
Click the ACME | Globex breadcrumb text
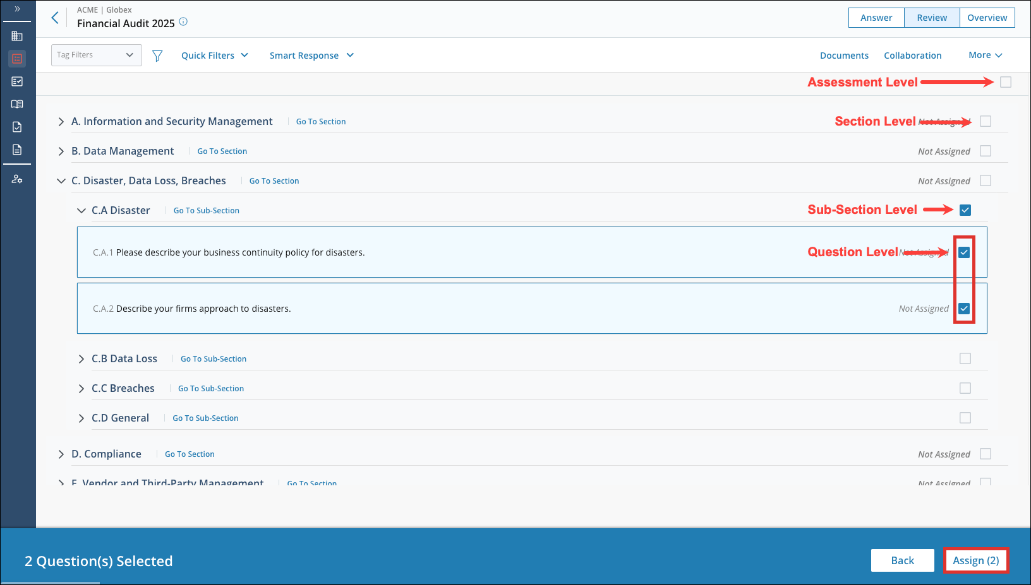click(x=104, y=9)
